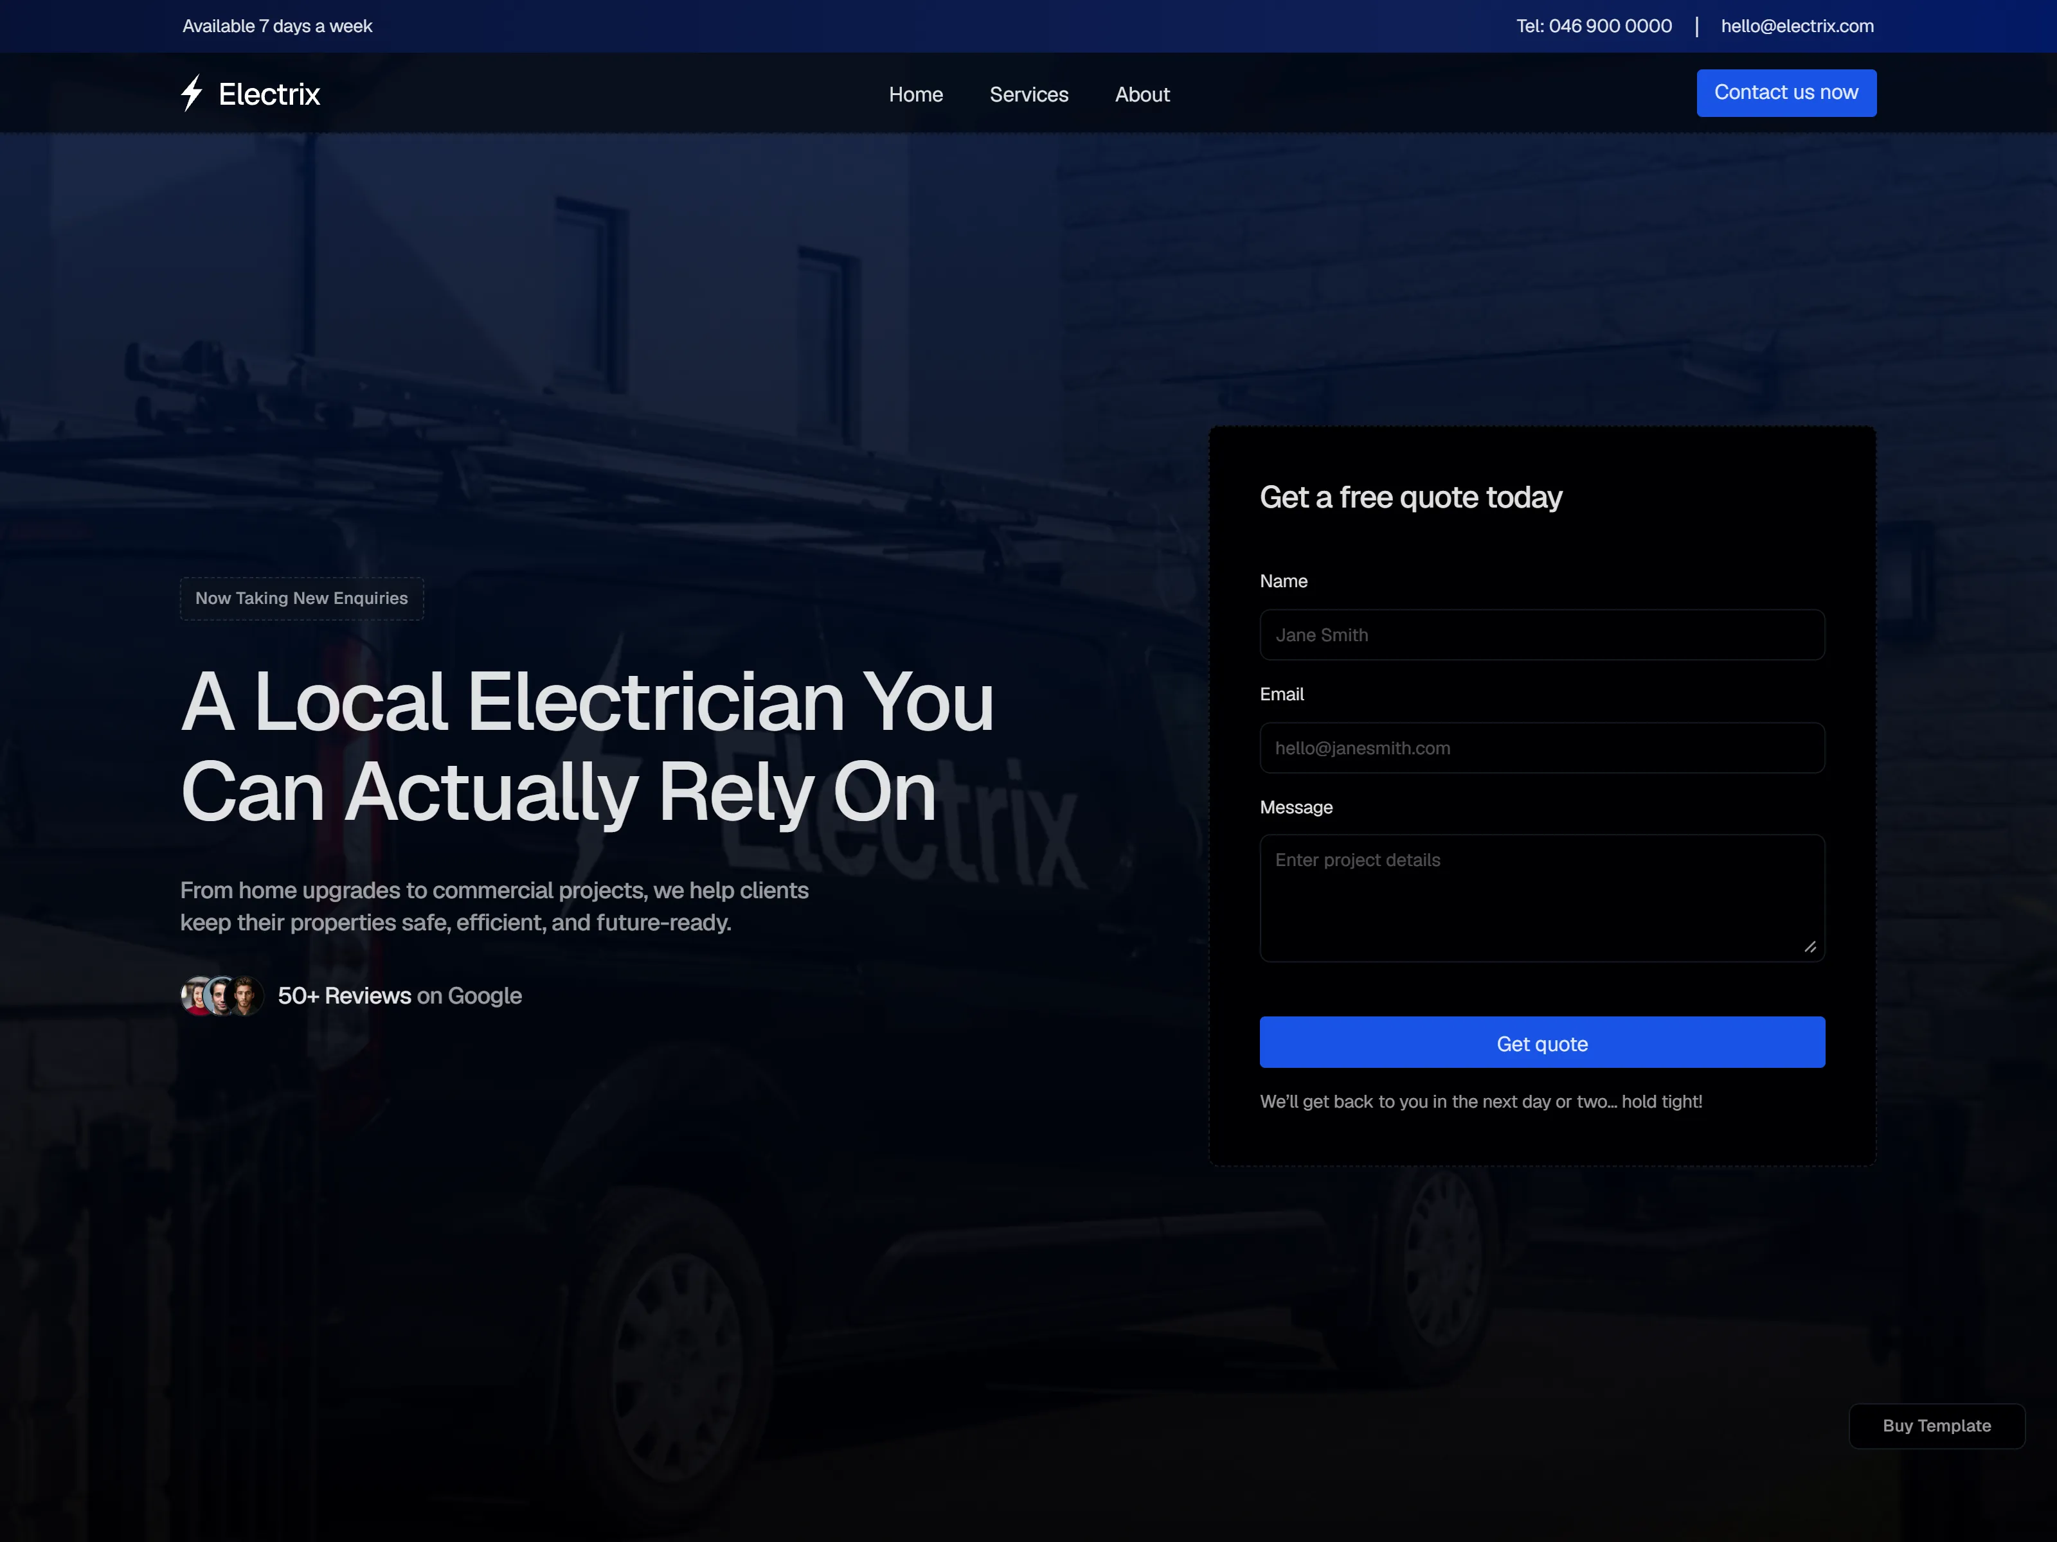Image resolution: width=2057 pixels, height=1542 pixels.
Task: Go to the Services page
Action: 1028,95
